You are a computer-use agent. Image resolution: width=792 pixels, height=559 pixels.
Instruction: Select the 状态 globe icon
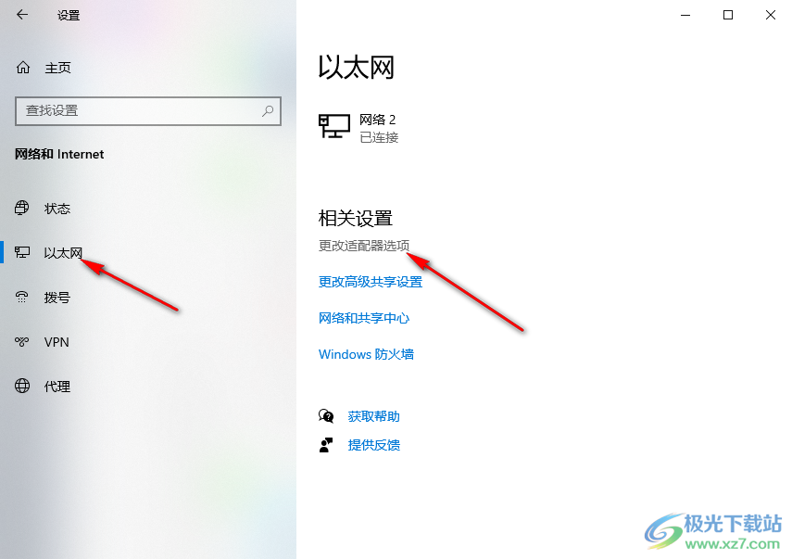click(21, 208)
